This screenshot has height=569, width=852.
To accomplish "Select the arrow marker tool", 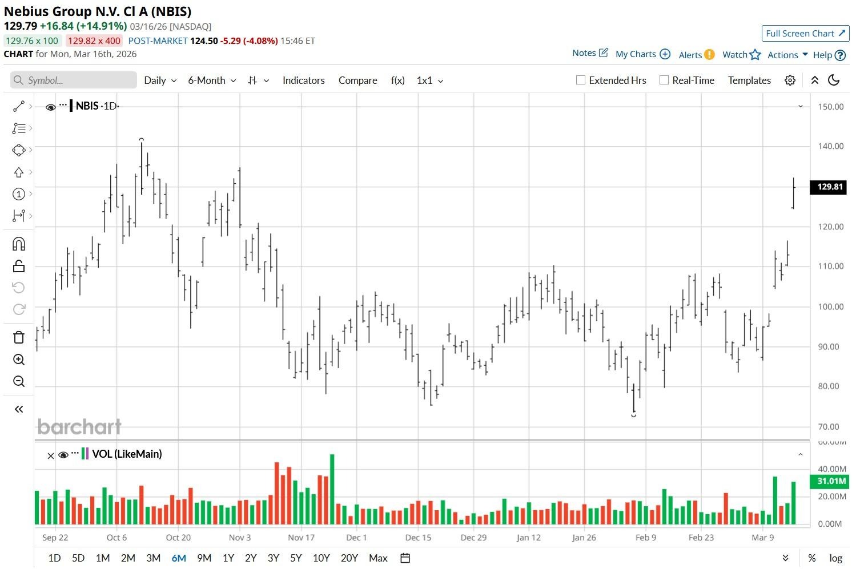I will tap(18, 172).
